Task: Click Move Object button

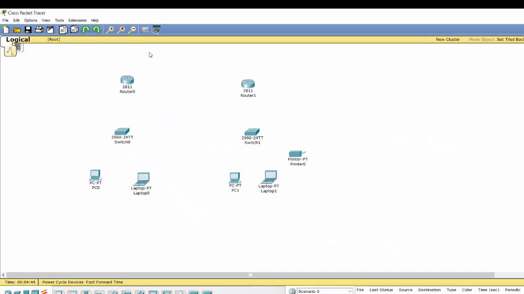Action: [x=481, y=40]
